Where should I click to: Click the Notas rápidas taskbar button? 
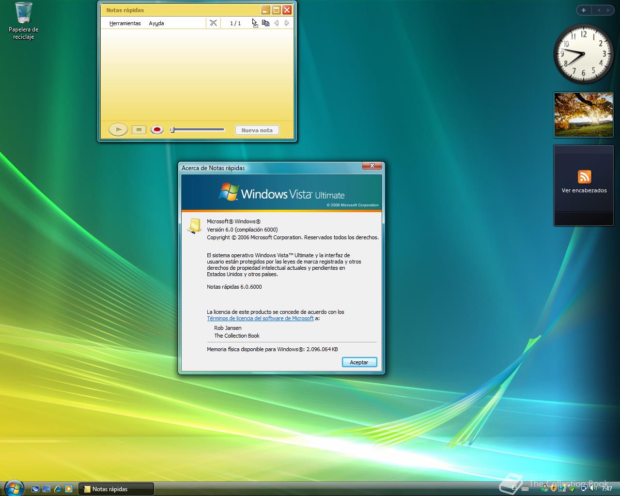[116, 489]
